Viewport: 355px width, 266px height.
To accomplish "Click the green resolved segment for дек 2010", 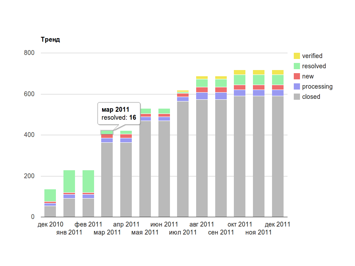I will pos(50,195).
